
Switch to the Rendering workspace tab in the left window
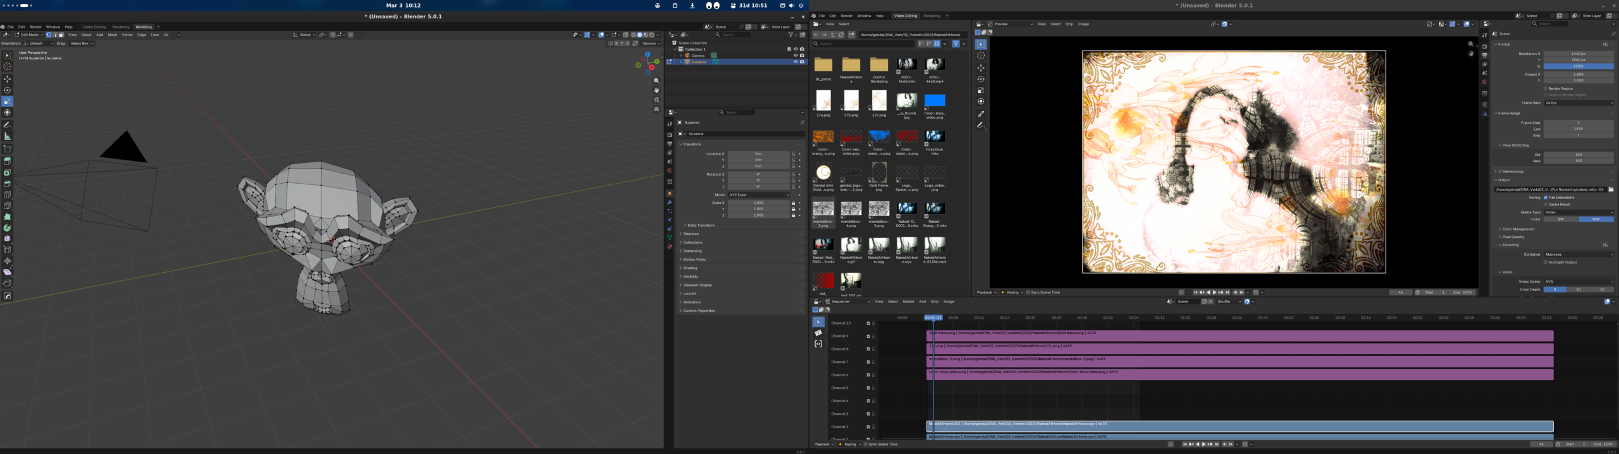pos(121,27)
